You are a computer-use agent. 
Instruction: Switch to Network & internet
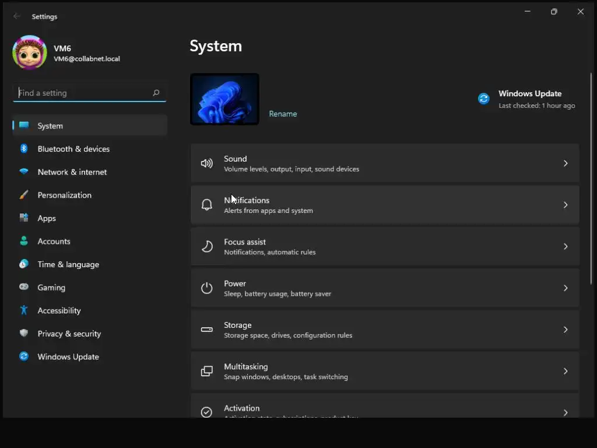point(72,172)
